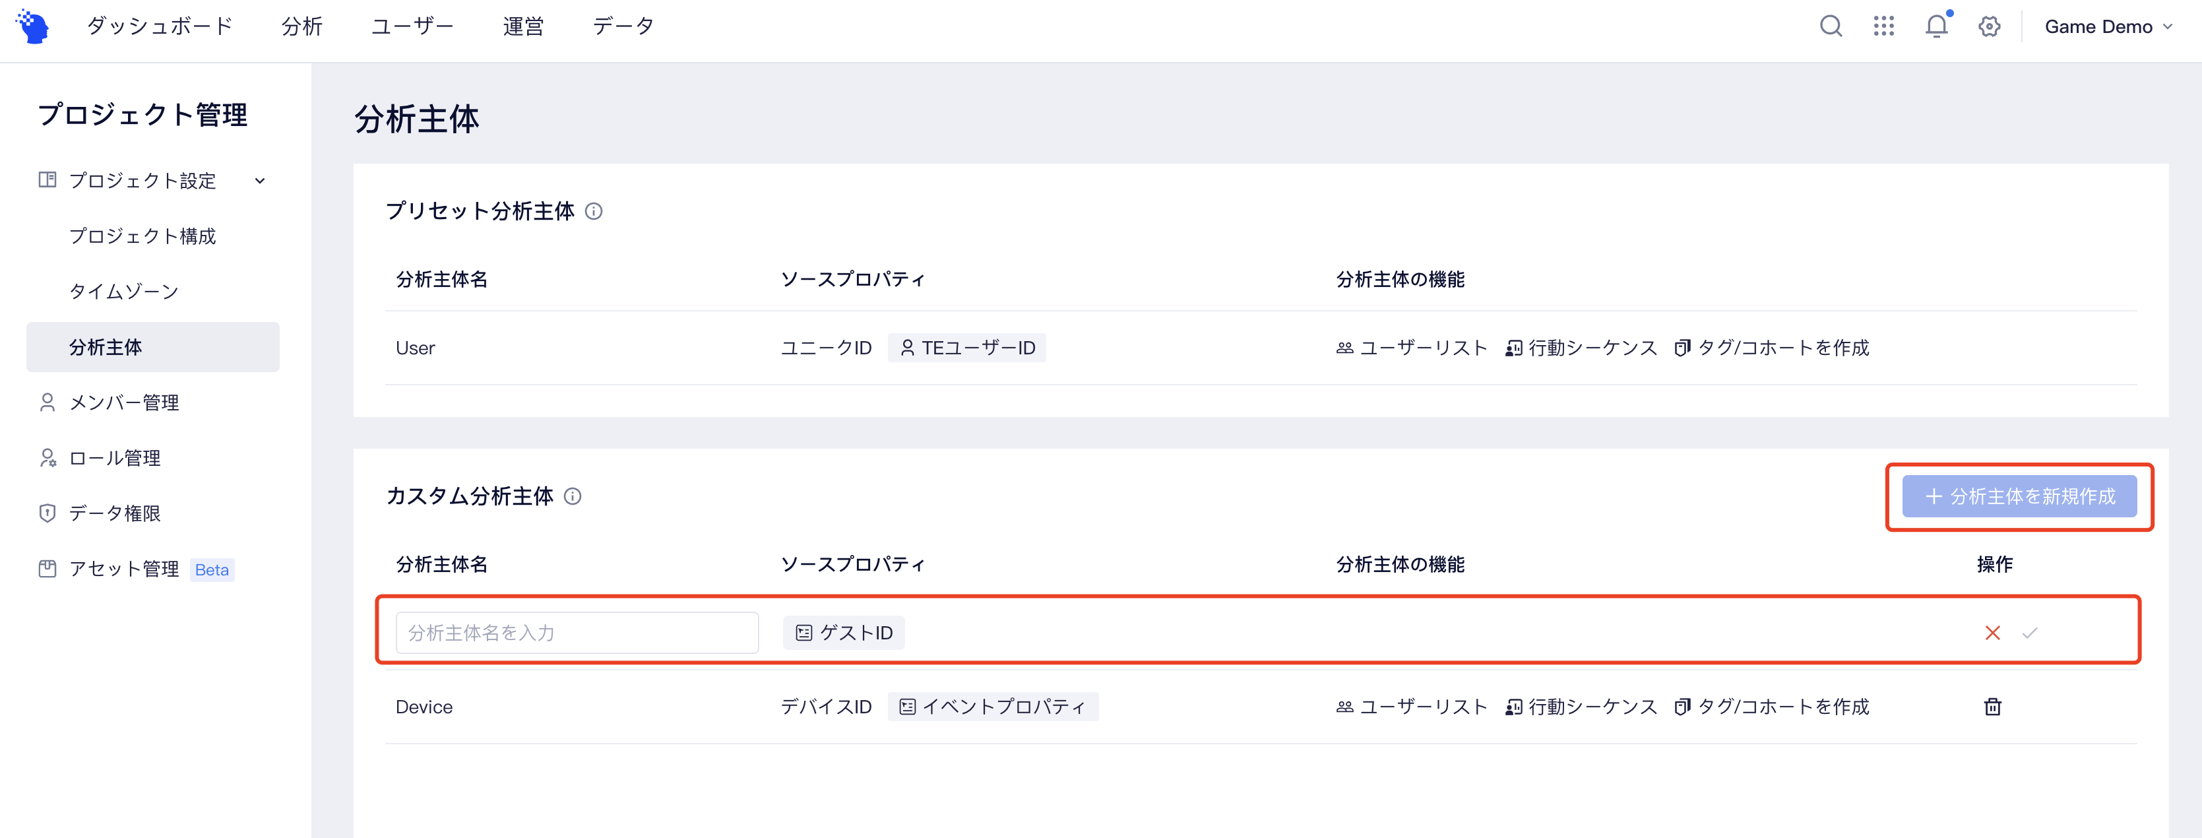The image size is (2202, 838).
Task: Delete the Device entity trash icon
Action: 1993,706
